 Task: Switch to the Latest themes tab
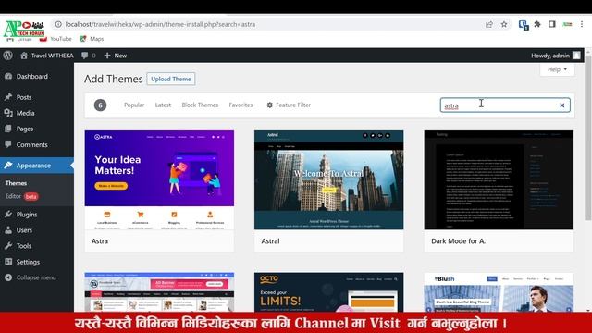163,105
